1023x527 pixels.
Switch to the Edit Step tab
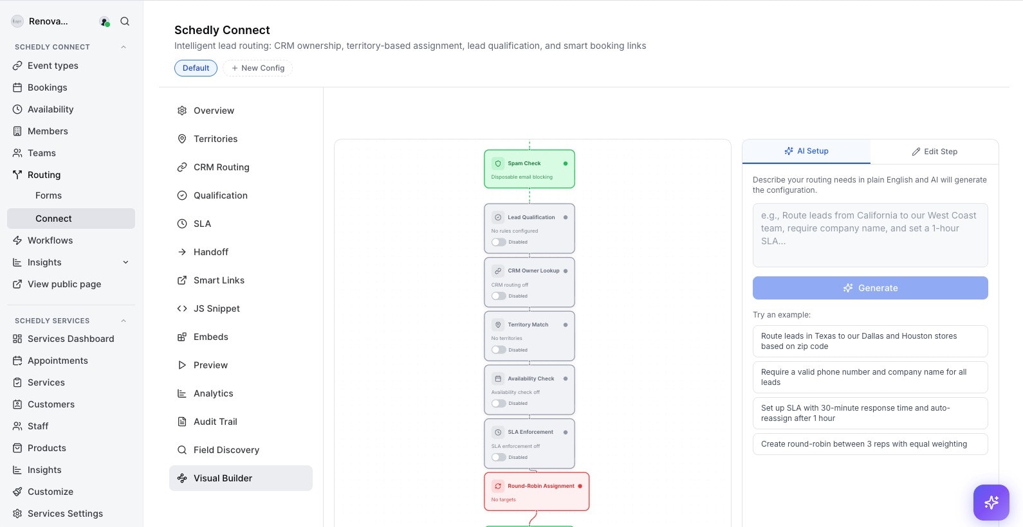point(934,152)
